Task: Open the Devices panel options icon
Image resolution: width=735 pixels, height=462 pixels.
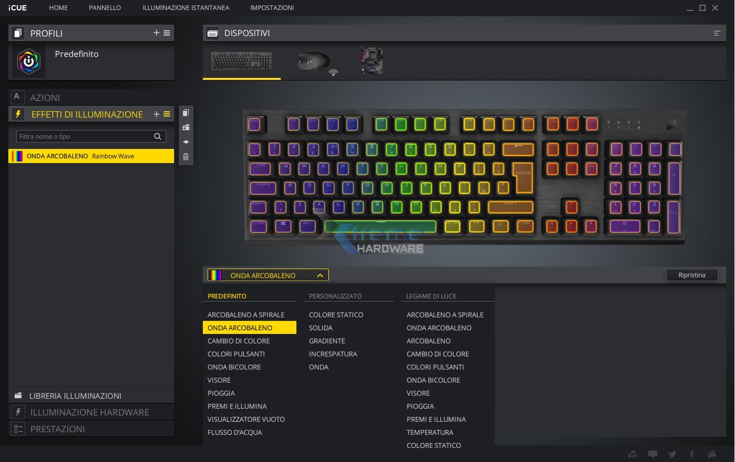Action: click(717, 33)
